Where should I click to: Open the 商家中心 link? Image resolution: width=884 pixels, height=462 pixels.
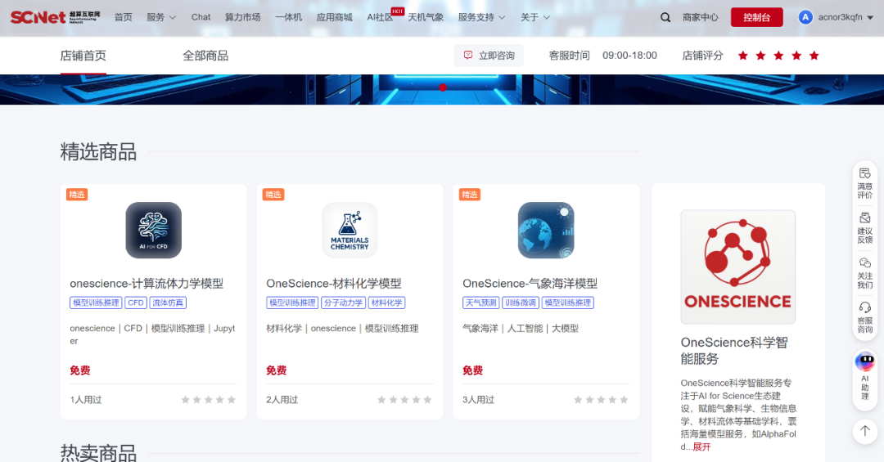[700, 17]
